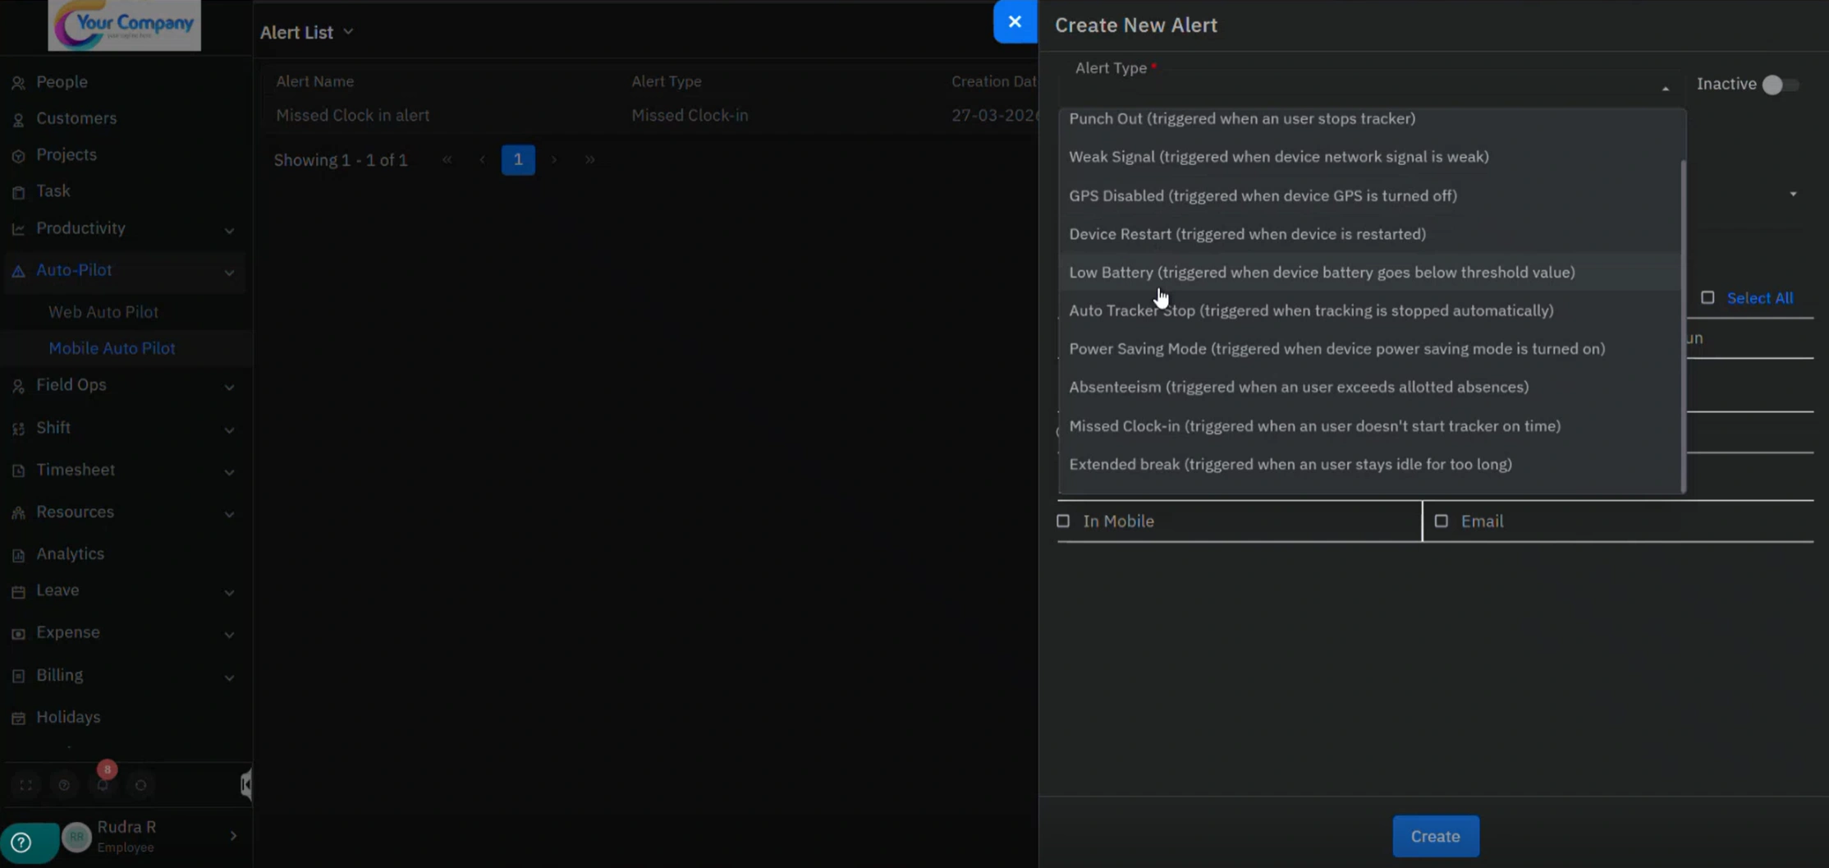Enable the In Mobile notification checkbox

point(1063,521)
